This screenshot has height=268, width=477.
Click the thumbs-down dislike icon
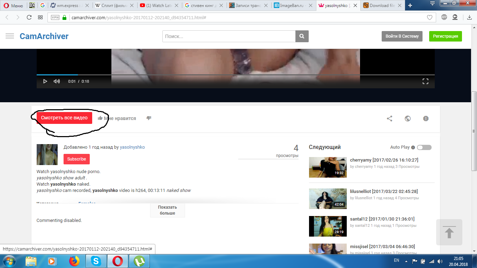click(x=149, y=118)
